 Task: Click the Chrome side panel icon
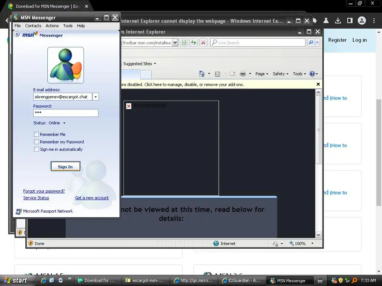point(350,21)
